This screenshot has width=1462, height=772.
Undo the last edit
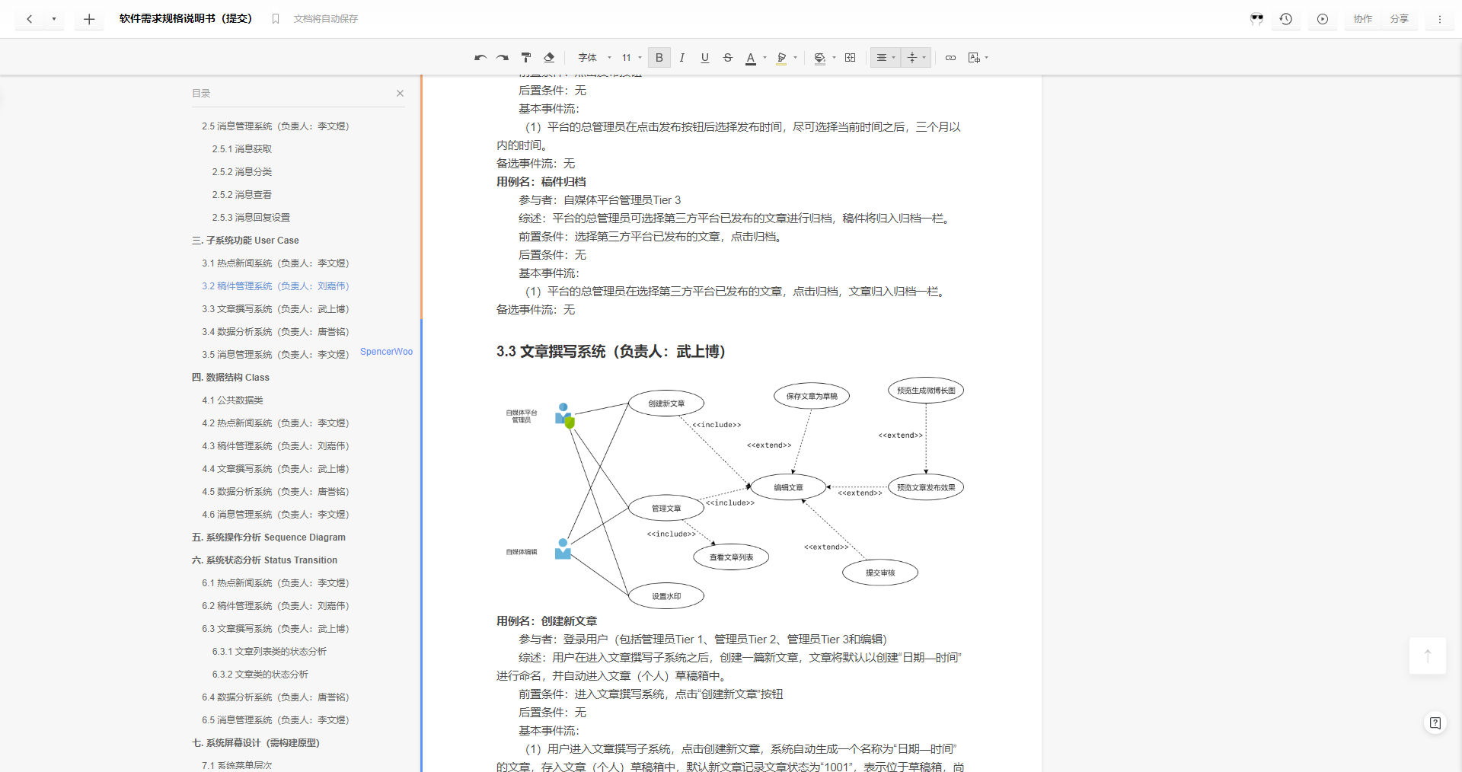click(x=480, y=58)
